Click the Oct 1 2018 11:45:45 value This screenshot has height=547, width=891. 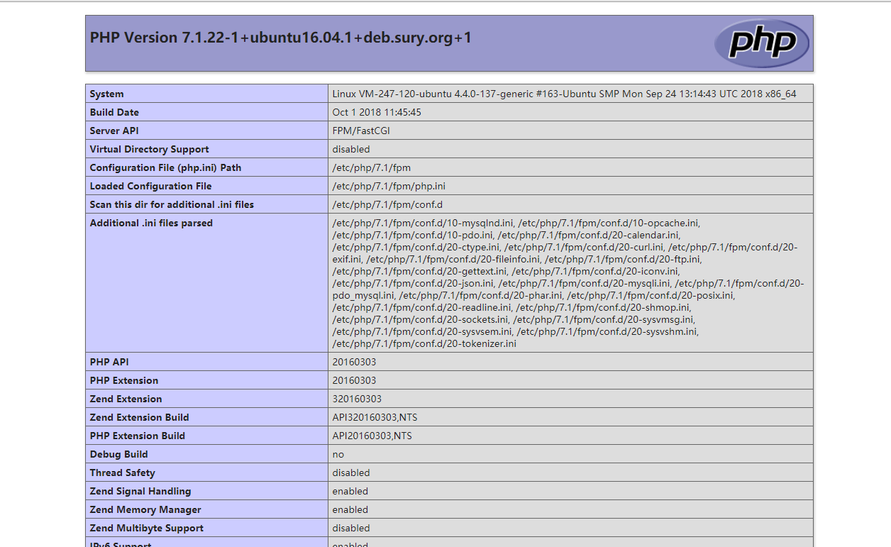(x=377, y=112)
